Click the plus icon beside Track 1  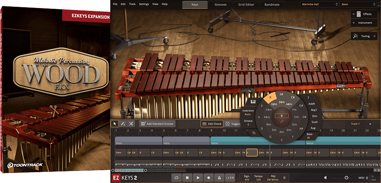coord(370,124)
